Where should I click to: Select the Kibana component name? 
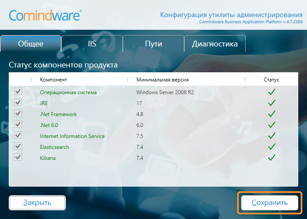[x=48, y=158]
